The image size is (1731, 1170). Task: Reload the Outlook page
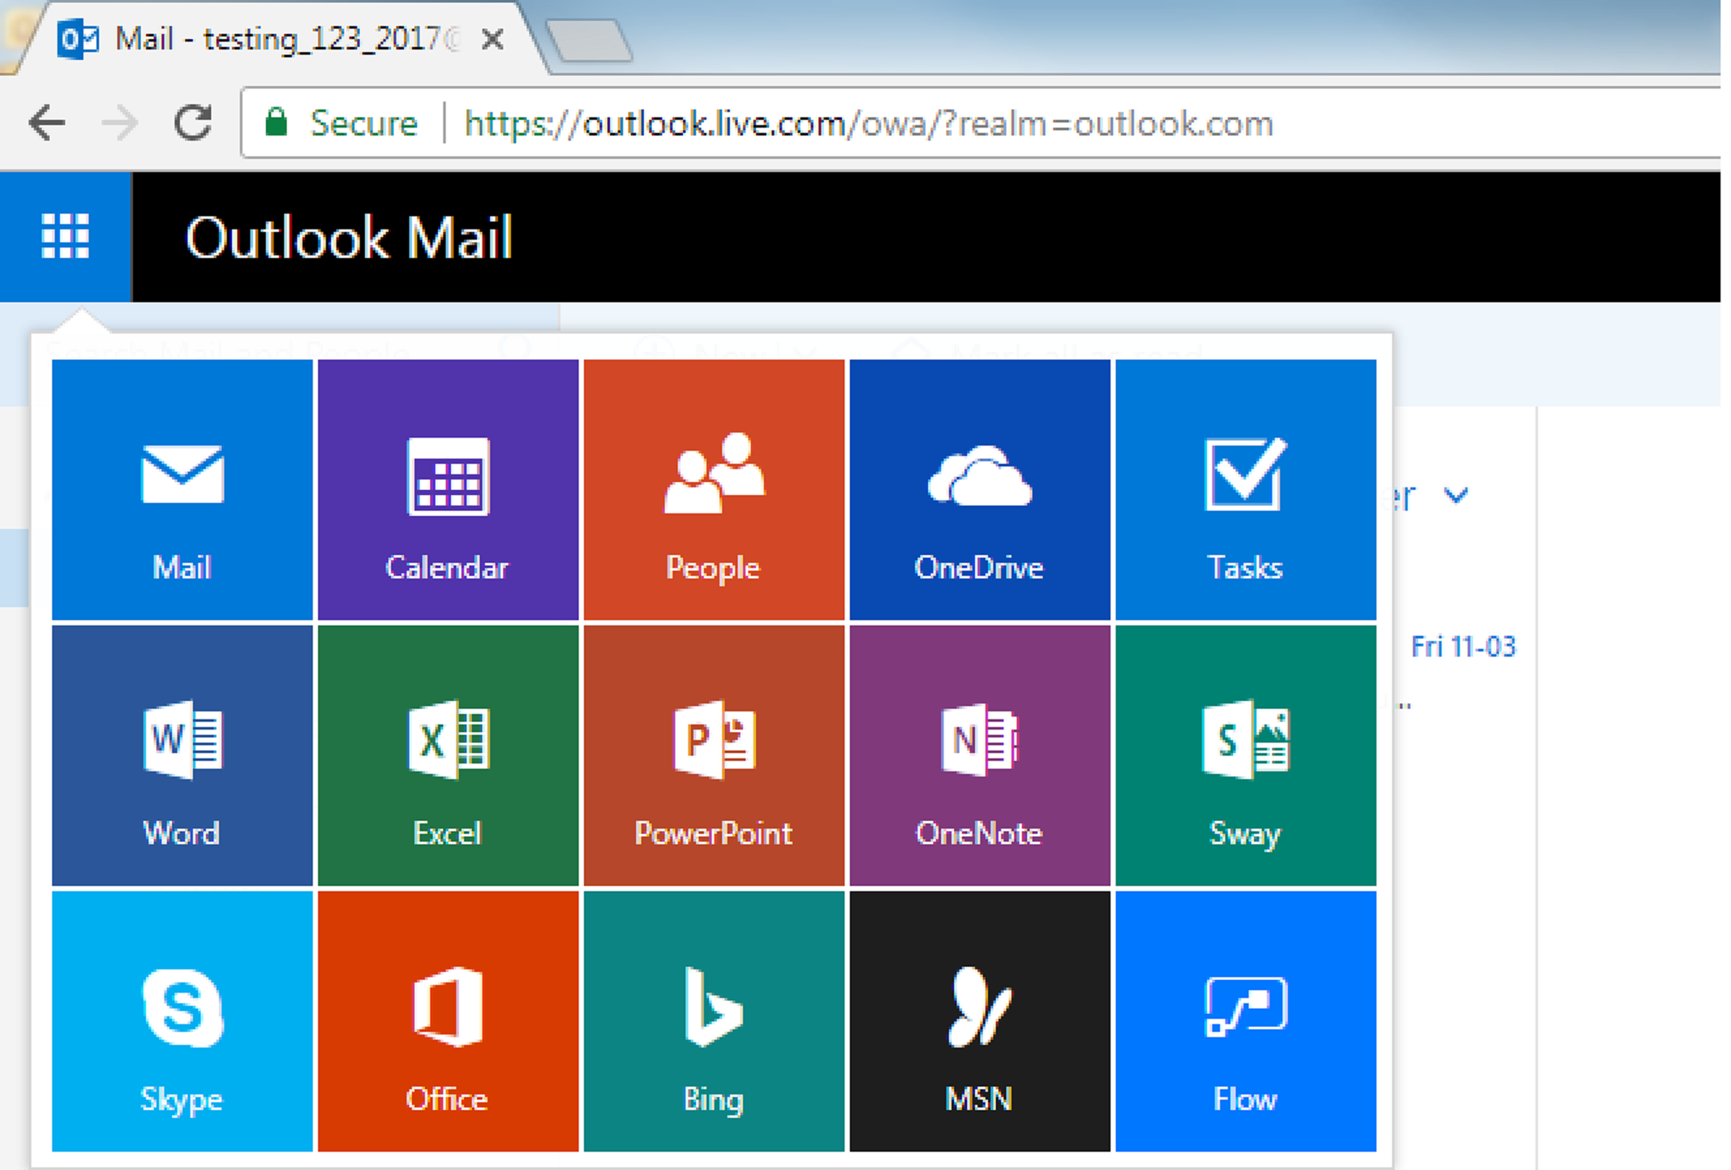193,123
